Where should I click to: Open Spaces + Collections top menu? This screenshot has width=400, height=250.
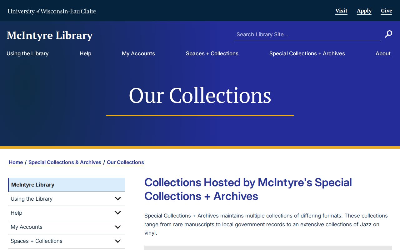tap(212, 53)
